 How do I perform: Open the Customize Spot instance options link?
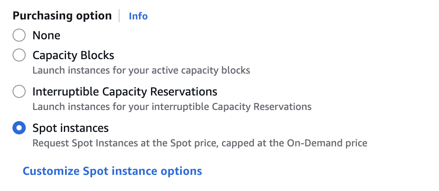112,171
